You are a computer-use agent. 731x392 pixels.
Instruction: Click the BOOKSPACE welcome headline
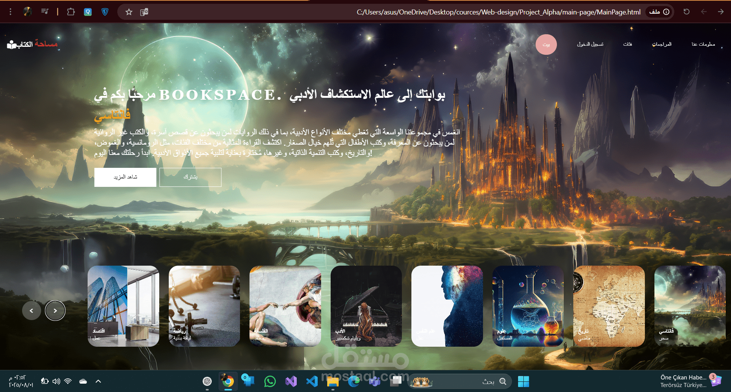pos(270,95)
